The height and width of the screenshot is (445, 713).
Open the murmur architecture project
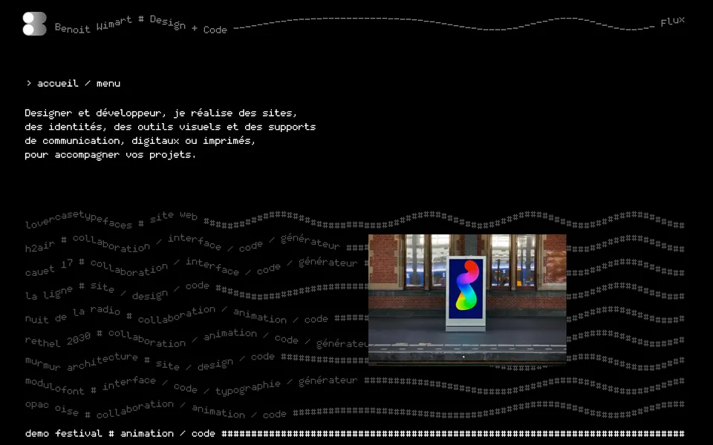tap(150, 362)
